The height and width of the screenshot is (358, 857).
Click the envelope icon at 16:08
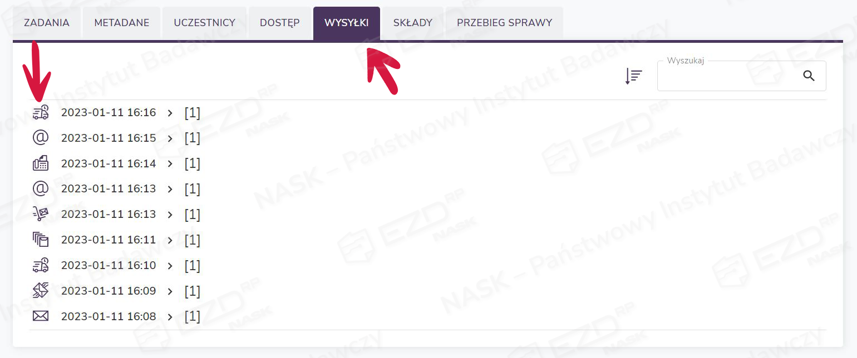[x=41, y=316]
